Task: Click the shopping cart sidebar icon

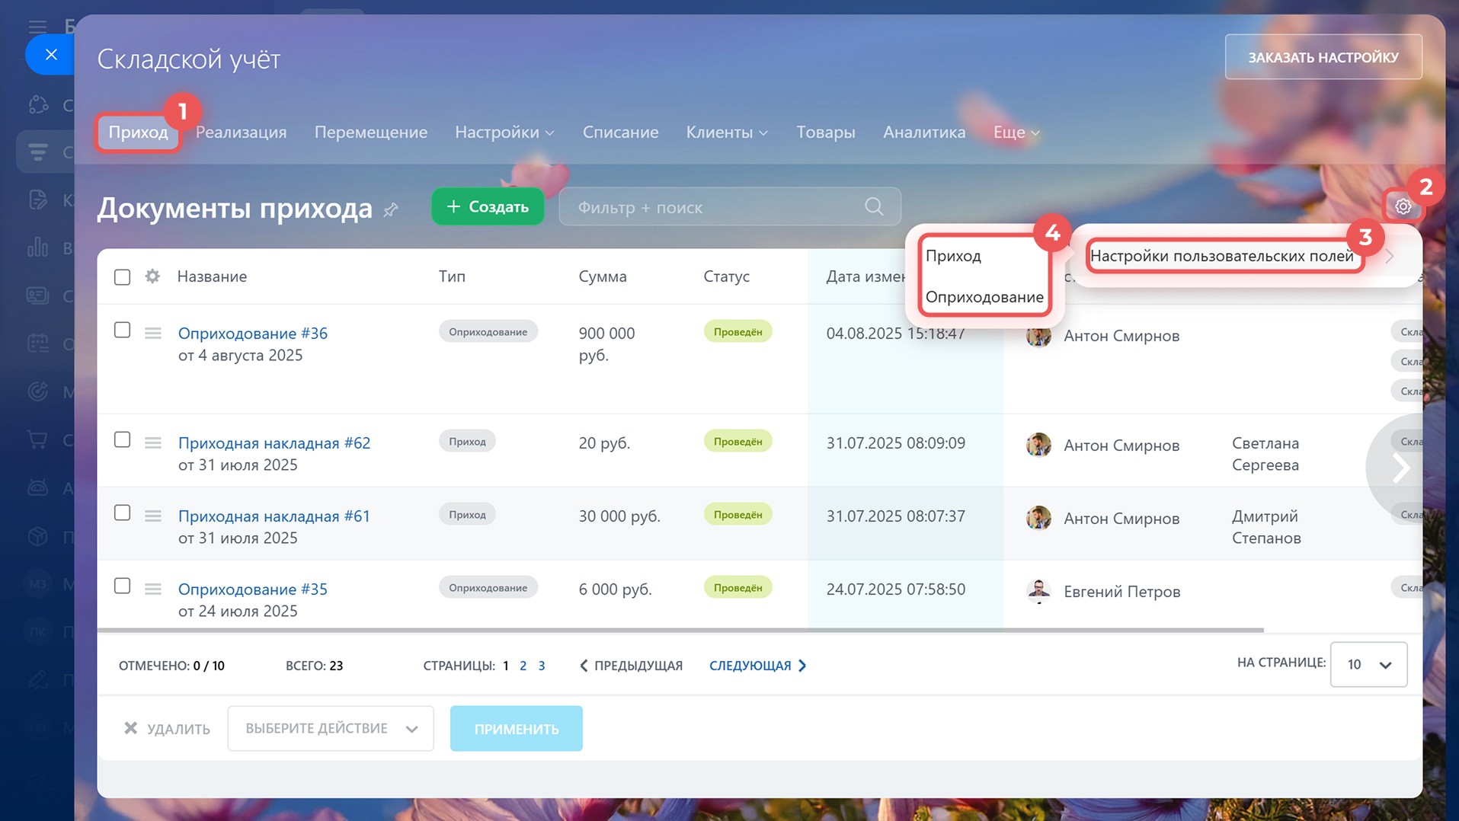Action: click(x=37, y=439)
